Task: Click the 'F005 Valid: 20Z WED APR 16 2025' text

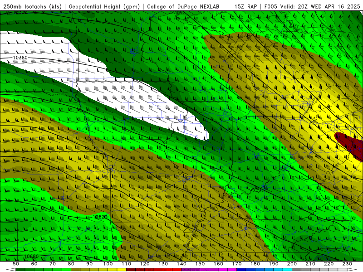Action: coord(312,6)
